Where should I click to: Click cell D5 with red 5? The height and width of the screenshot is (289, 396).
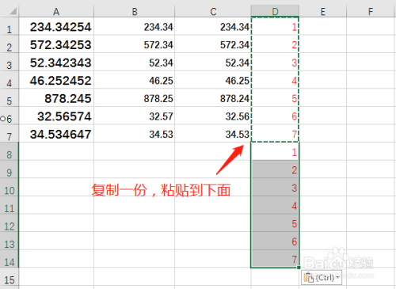click(275, 98)
